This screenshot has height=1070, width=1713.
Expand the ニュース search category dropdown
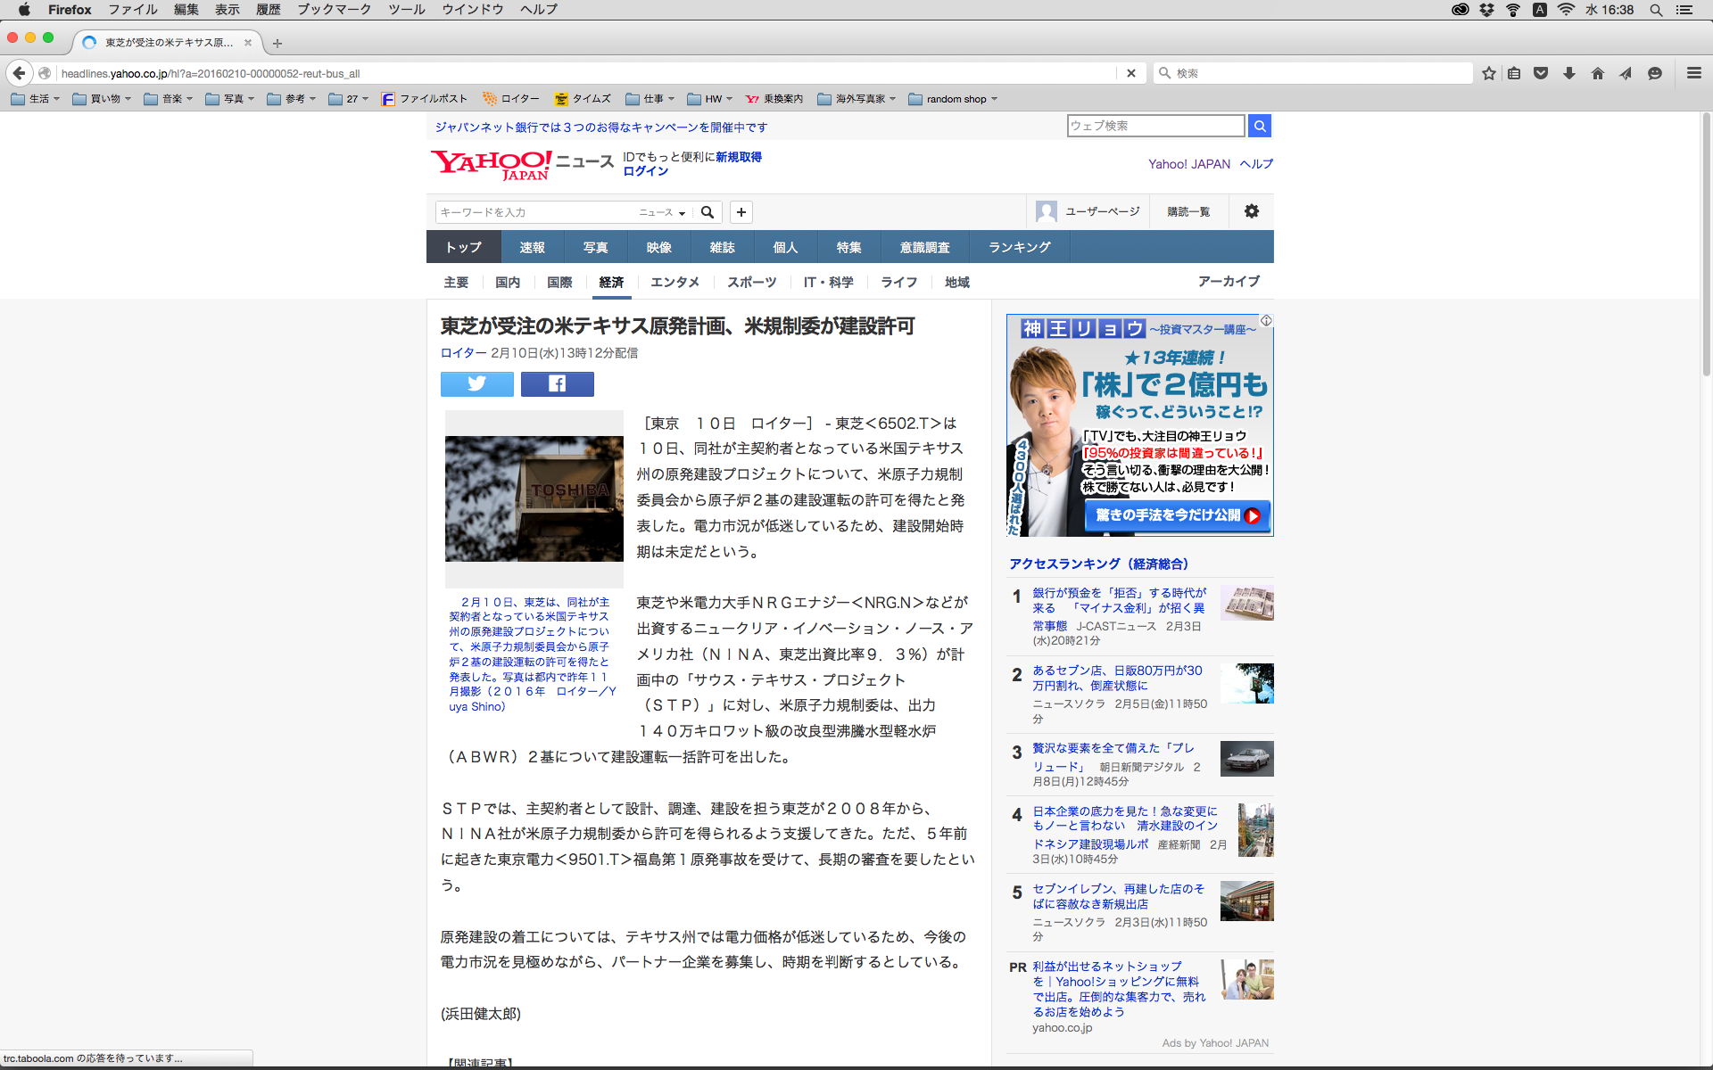click(662, 212)
